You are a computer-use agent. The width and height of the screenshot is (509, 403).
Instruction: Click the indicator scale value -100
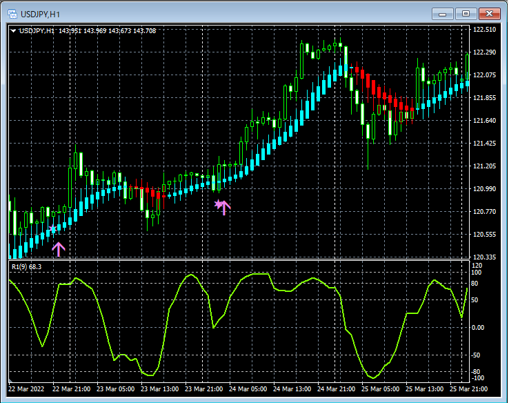pos(477,378)
